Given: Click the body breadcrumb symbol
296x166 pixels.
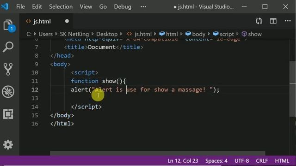Looking at the screenshot, I should click(x=195, y=34).
